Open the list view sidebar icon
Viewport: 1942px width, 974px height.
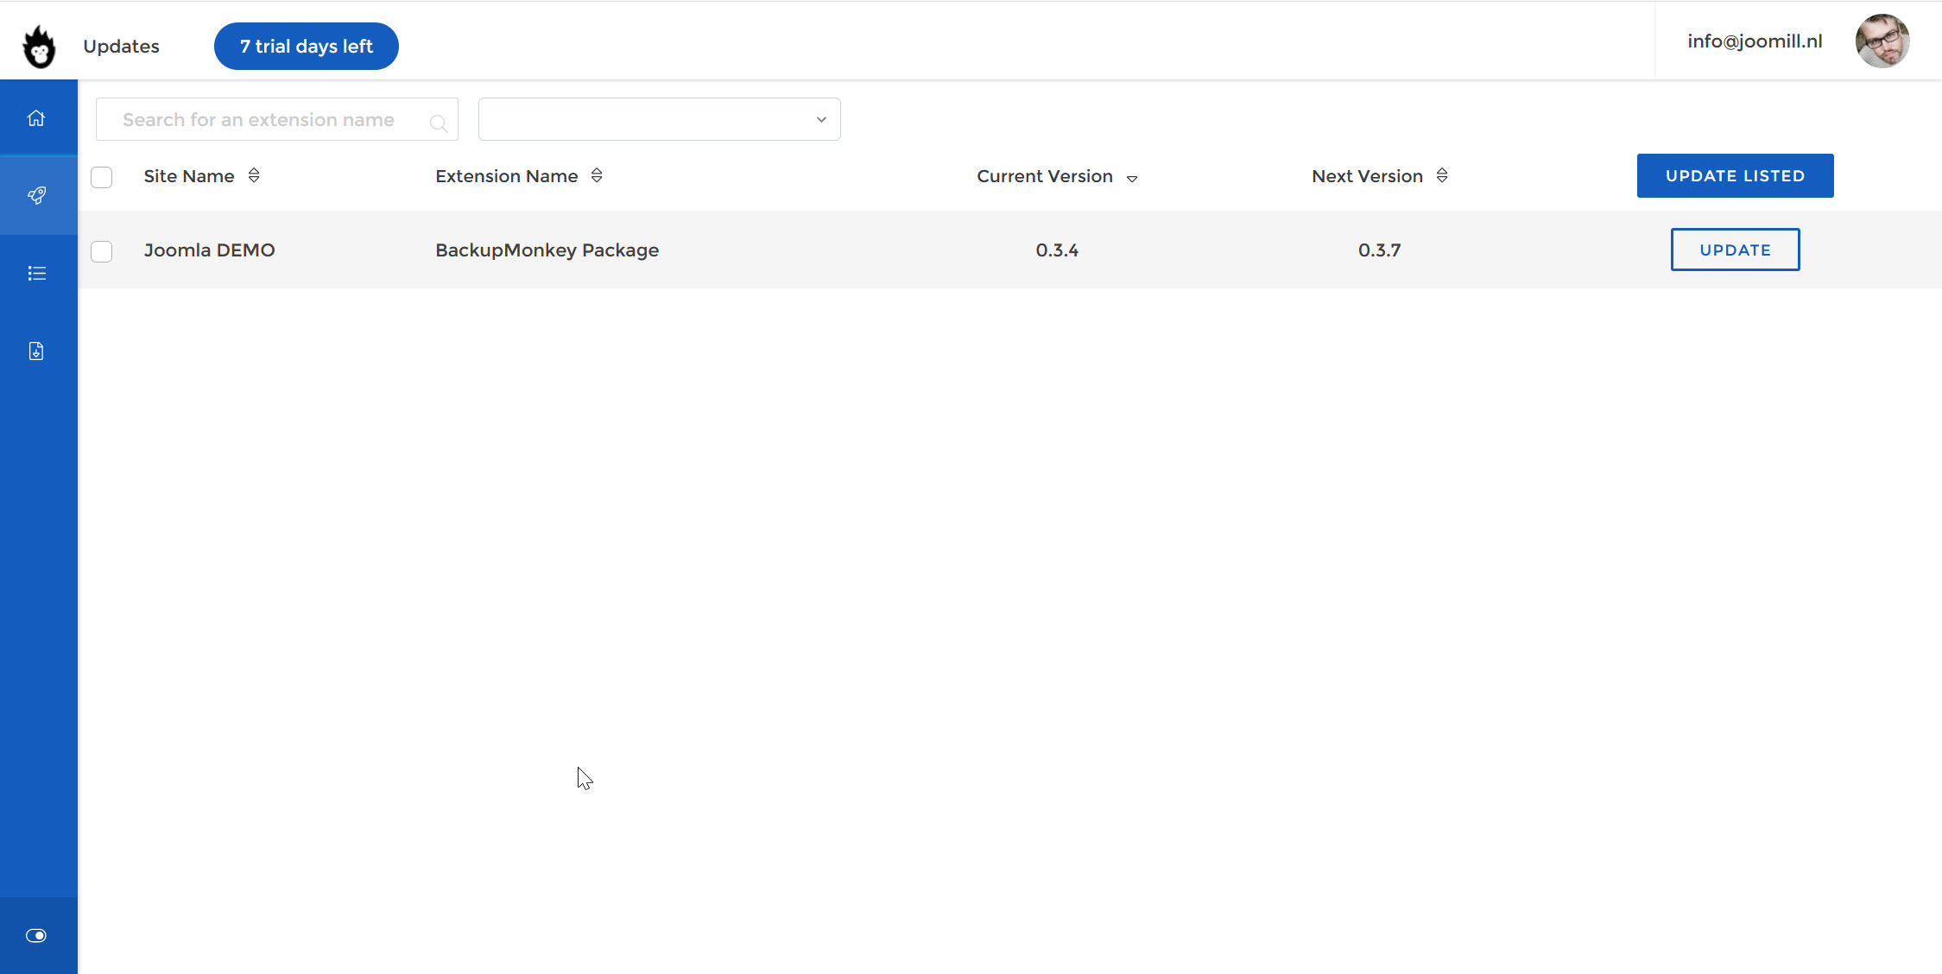pyautogui.click(x=36, y=274)
